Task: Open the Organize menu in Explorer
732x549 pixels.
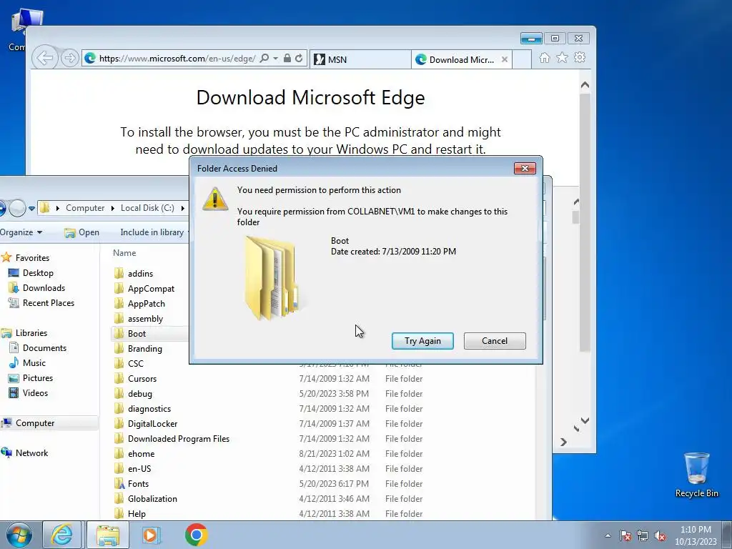Action: click(21, 232)
